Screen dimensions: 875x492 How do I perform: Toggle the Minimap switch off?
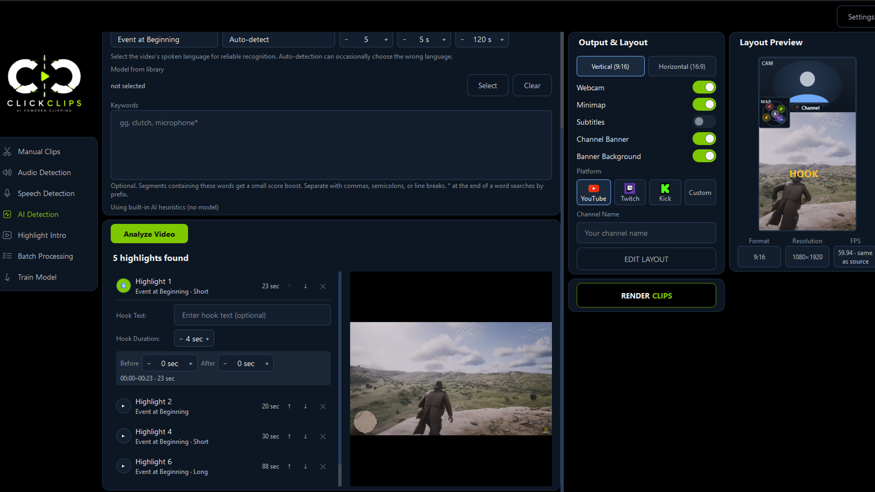click(704, 105)
